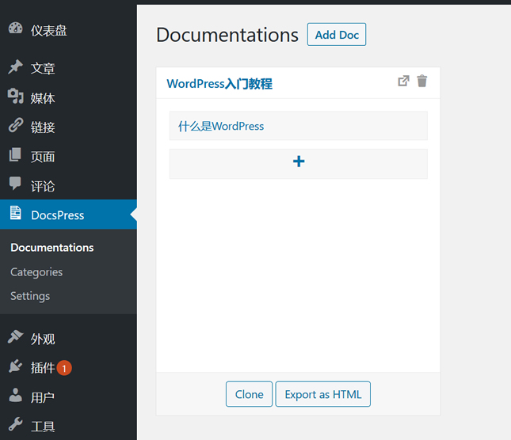
Task: Click the media icon beside 媒体
Action: [15, 96]
